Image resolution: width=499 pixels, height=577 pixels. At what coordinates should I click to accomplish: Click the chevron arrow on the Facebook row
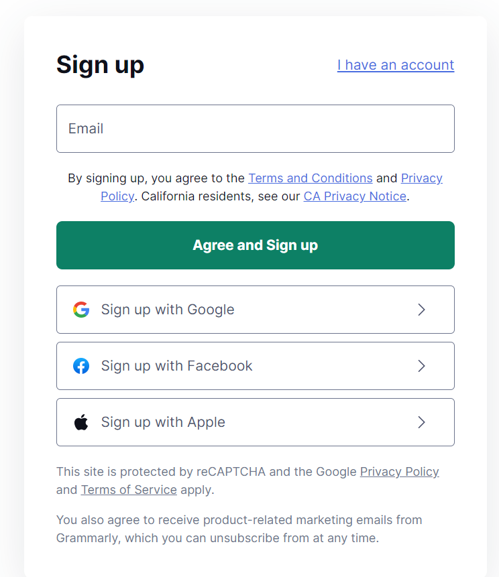click(421, 366)
